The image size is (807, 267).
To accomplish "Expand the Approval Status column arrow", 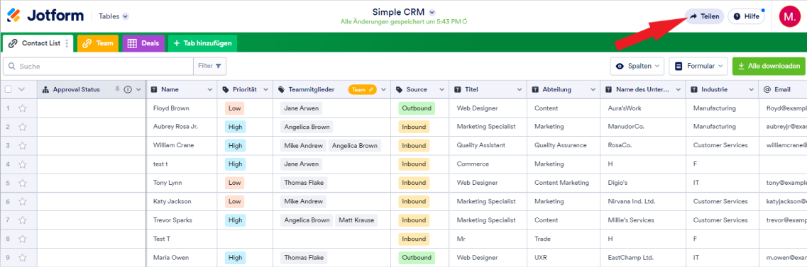I will coord(138,89).
